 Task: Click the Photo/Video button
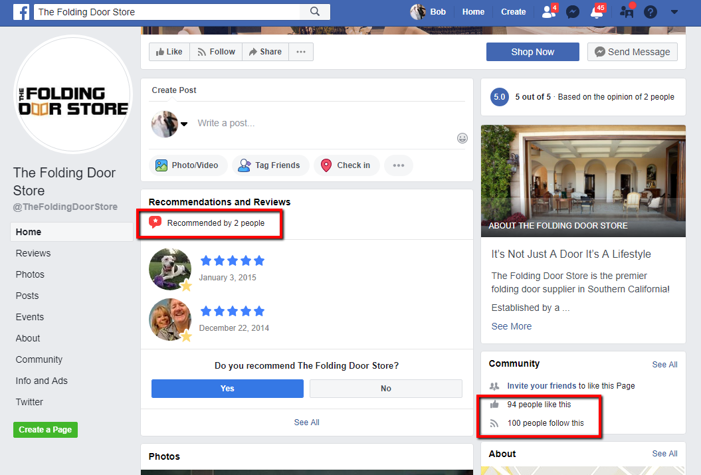[188, 165]
